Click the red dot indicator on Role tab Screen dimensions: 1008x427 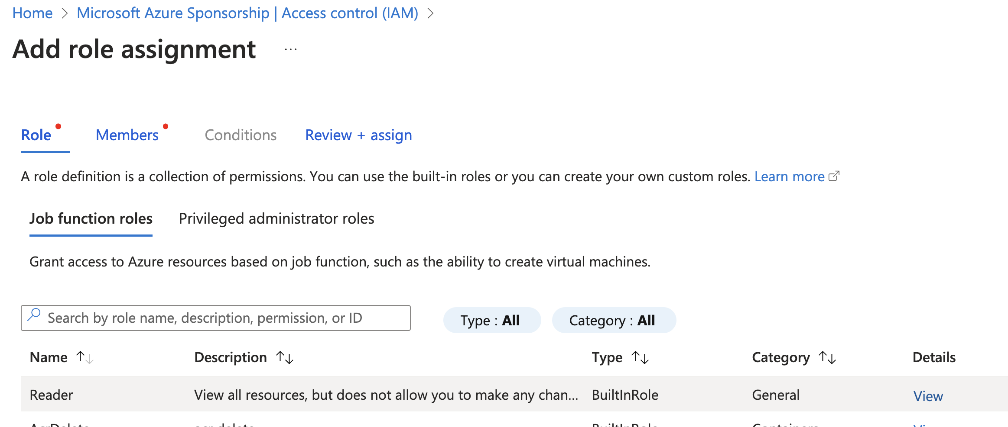point(59,126)
